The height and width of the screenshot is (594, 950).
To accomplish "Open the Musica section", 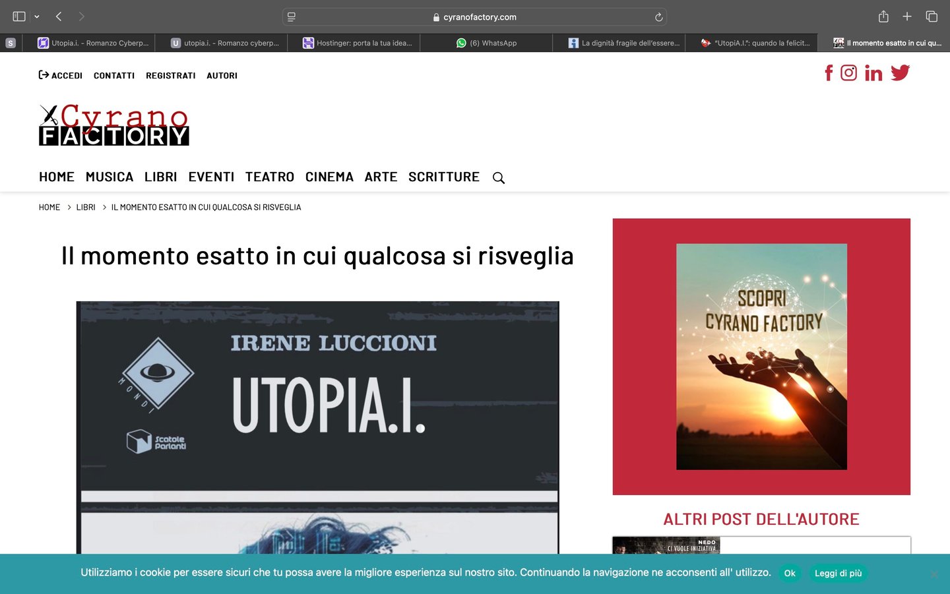I will point(110,177).
